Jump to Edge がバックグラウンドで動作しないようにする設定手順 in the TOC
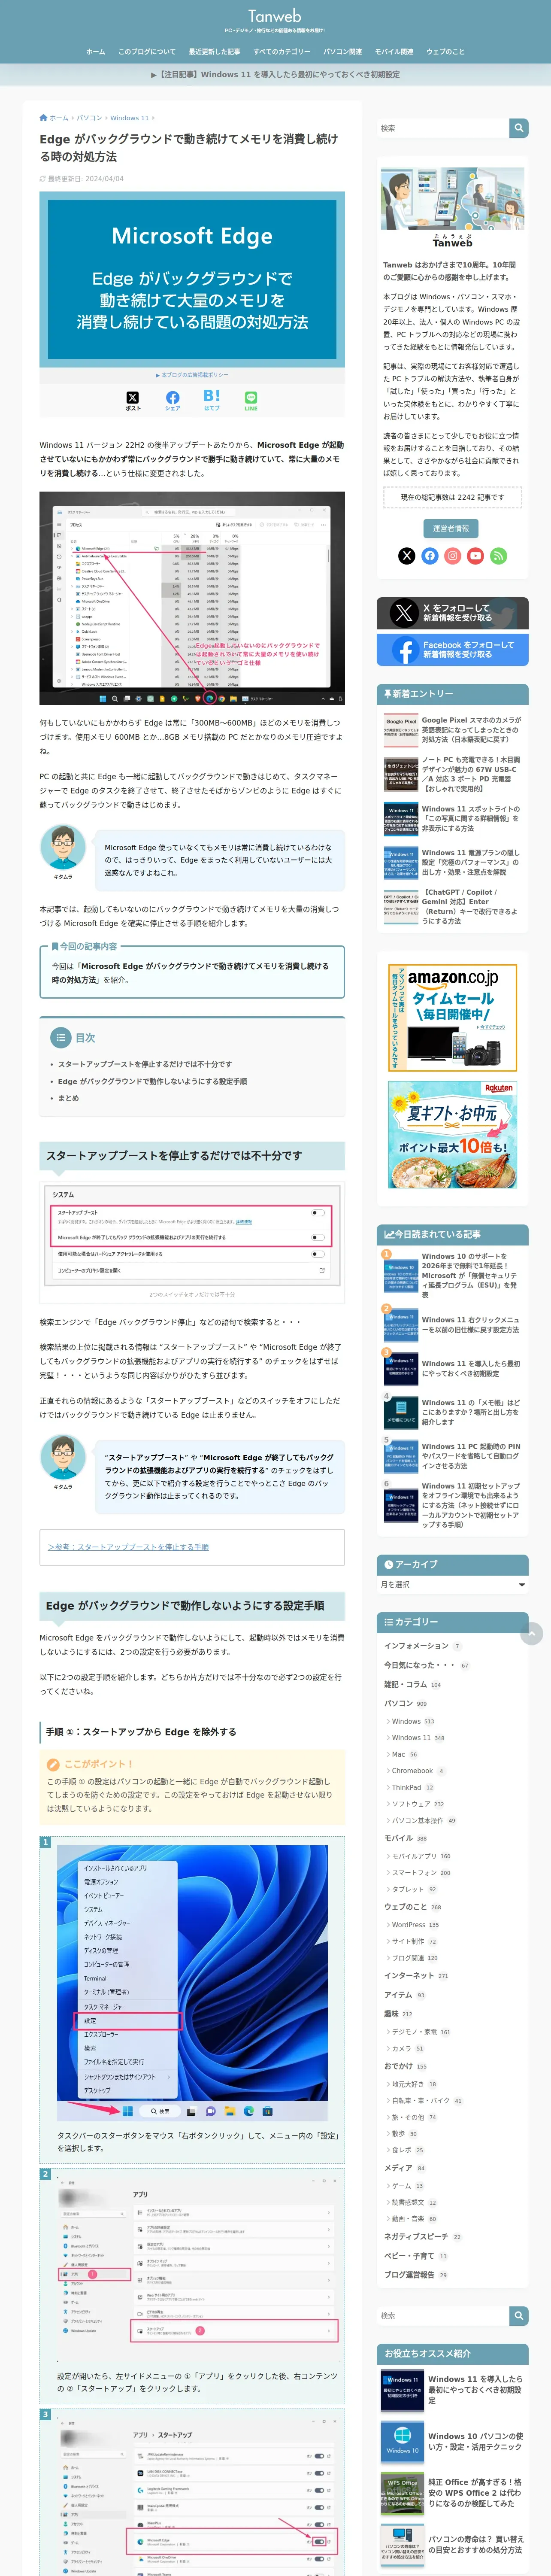Screen dimensions: 551x2576 (x=152, y=1081)
